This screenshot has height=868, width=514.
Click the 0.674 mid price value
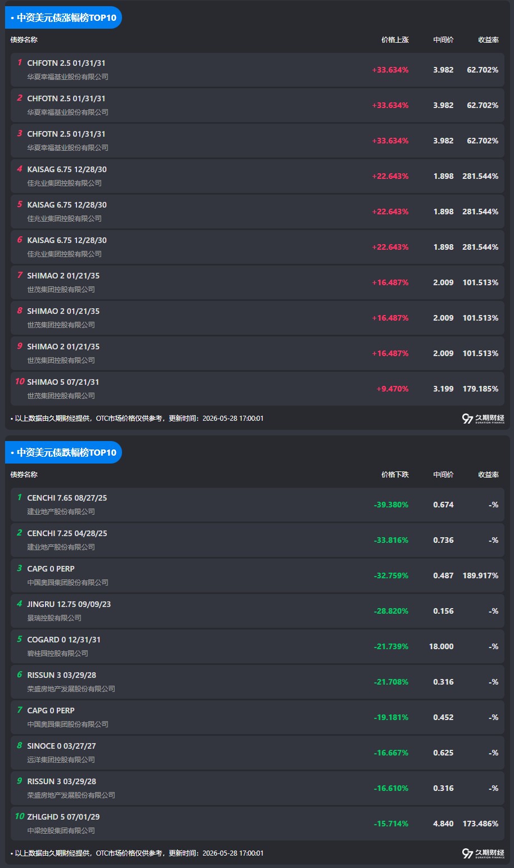click(443, 505)
